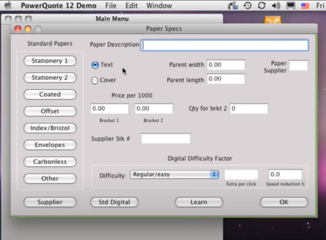
Task: Select the Text radio button
Action: [x=95, y=65]
